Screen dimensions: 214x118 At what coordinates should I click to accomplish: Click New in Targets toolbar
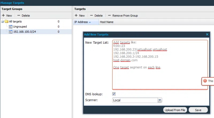(80, 15)
